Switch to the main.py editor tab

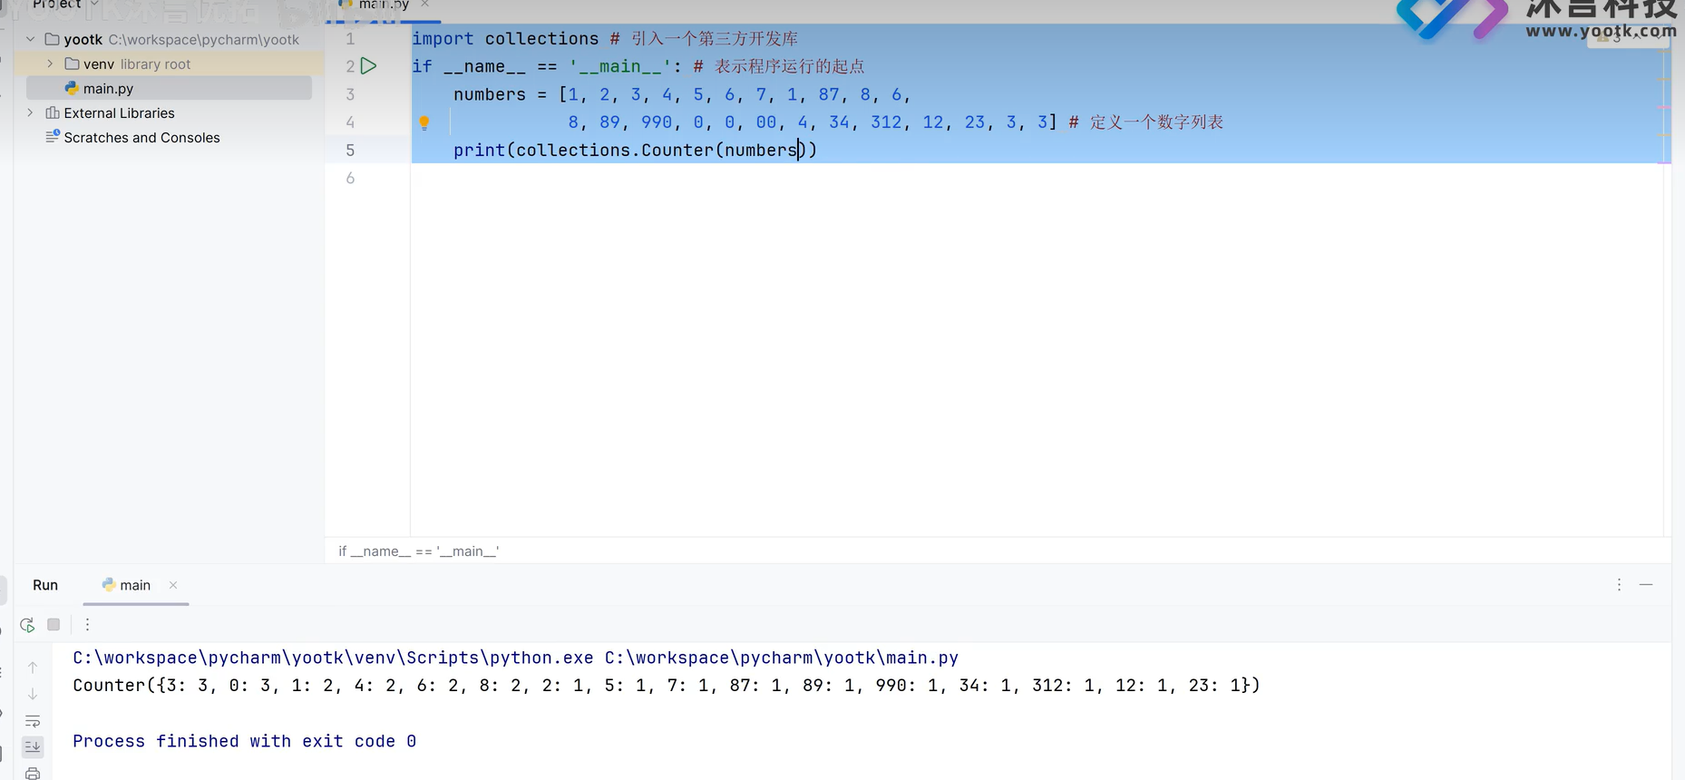384,5
